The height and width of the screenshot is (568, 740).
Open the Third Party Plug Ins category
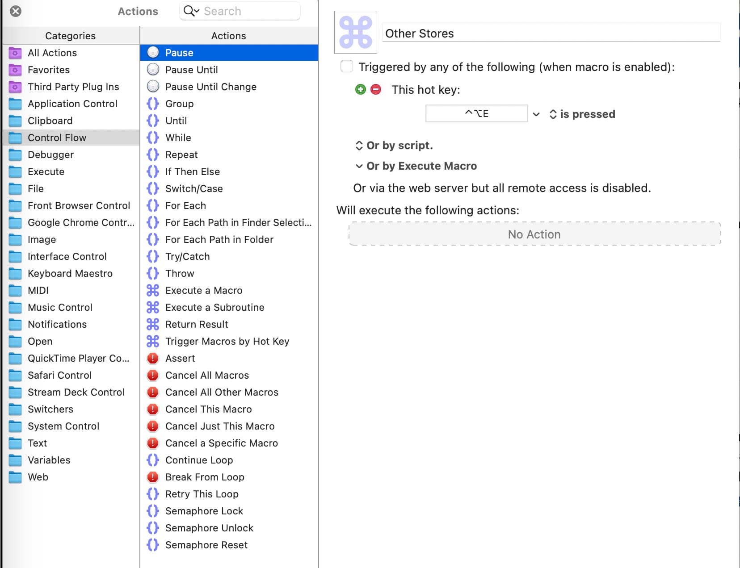(x=71, y=87)
